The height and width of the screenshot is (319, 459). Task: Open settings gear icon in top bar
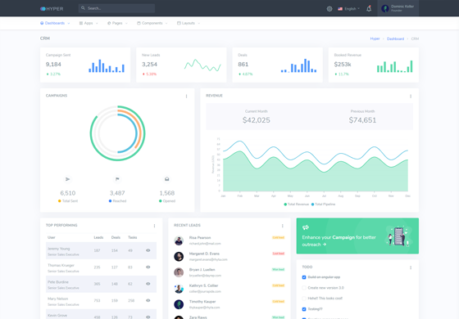pyautogui.click(x=329, y=9)
